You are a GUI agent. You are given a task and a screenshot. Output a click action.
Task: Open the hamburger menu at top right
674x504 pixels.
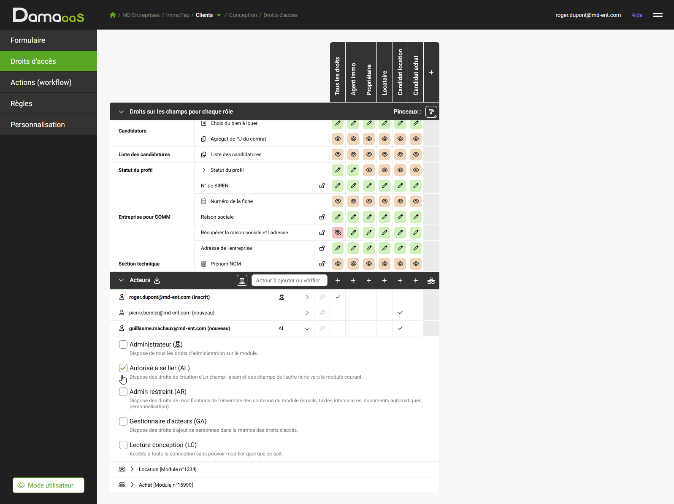click(658, 15)
